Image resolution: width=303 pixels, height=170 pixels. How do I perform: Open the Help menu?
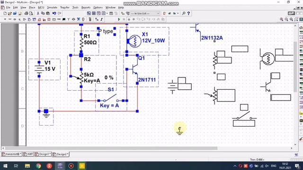click(x=121, y=8)
